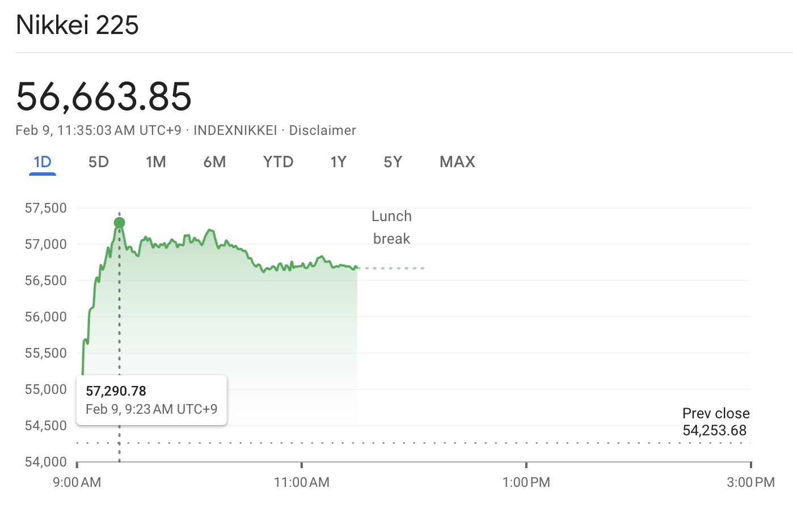793x509 pixels.
Task: Click the green peak marker dot
Action: 120,222
